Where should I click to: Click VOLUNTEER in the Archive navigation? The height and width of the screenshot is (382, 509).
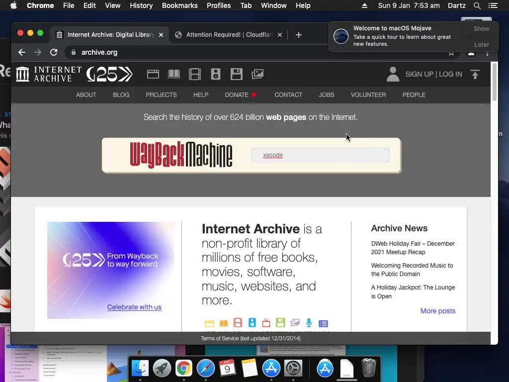click(x=368, y=95)
